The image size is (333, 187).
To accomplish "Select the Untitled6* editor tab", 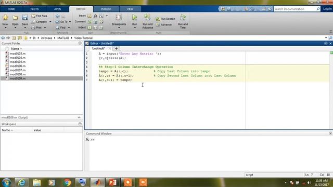I will pos(98,48).
